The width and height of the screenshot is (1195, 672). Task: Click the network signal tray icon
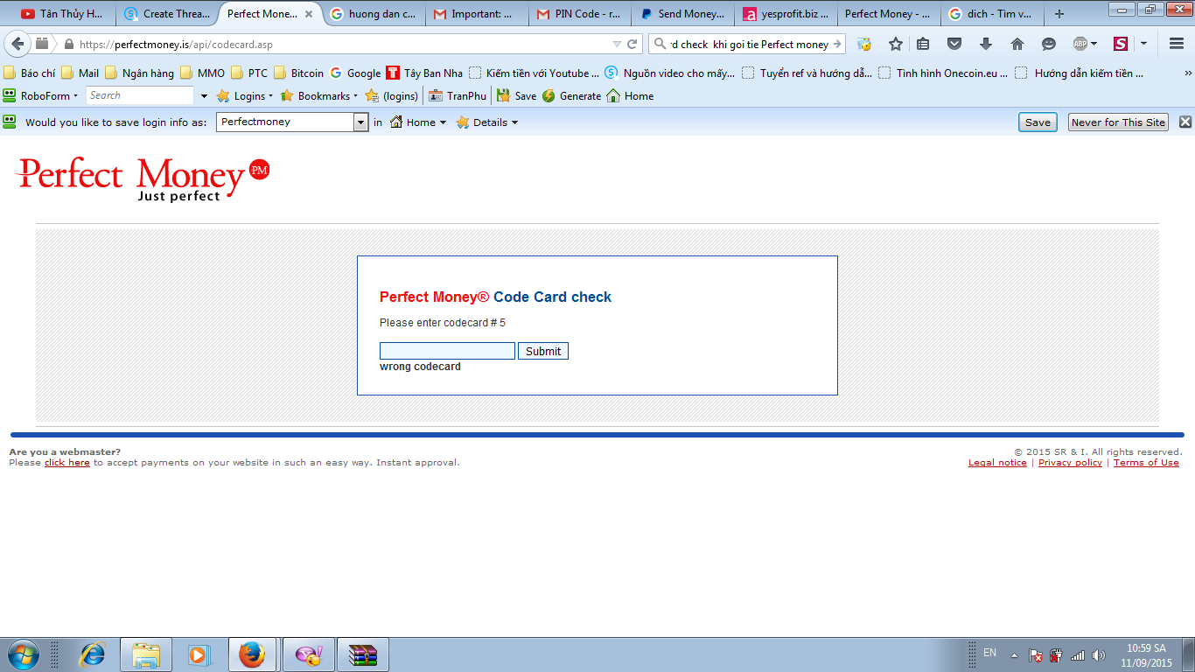pyautogui.click(x=1078, y=654)
